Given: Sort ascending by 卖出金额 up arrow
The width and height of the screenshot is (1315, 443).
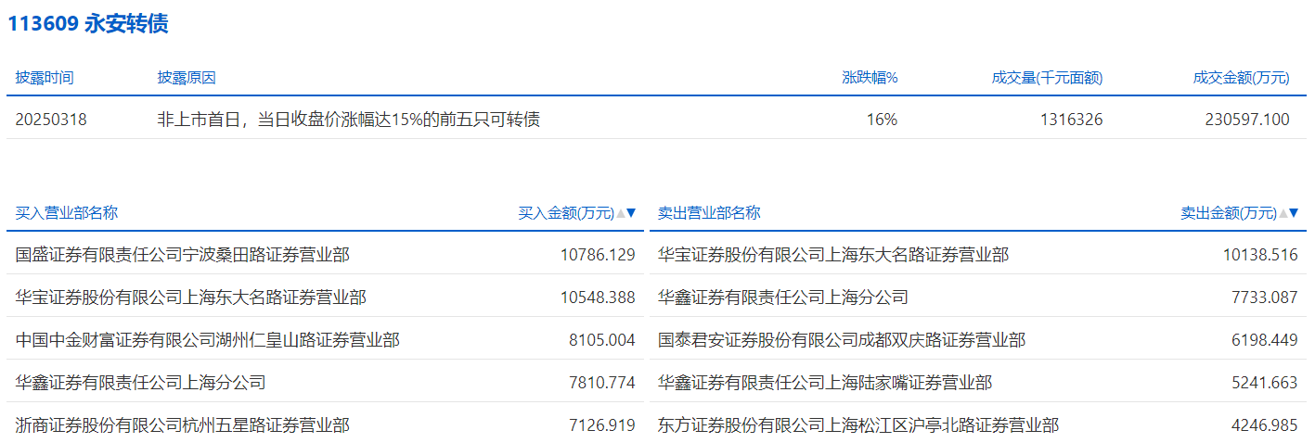Looking at the screenshot, I should point(1283,213).
